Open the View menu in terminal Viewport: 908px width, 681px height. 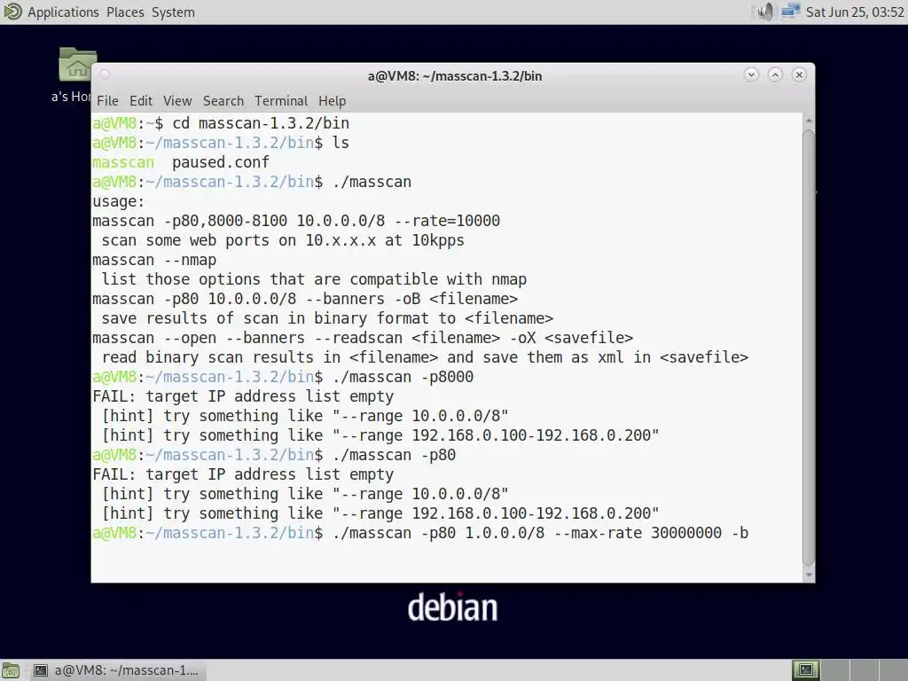[177, 101]
